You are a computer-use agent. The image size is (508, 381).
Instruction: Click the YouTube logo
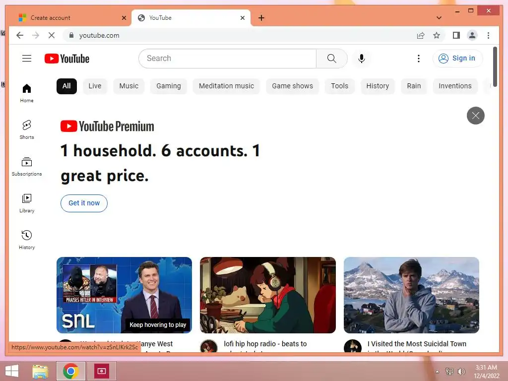point(67,59)
